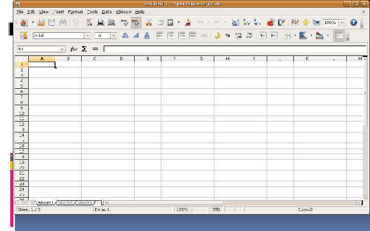The image size is (370, 231).
Task: Insert a Chart from the toolbar
Action: pos(271,23)
